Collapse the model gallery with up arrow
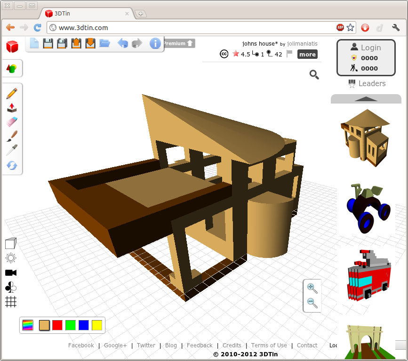 click(366, 99)
